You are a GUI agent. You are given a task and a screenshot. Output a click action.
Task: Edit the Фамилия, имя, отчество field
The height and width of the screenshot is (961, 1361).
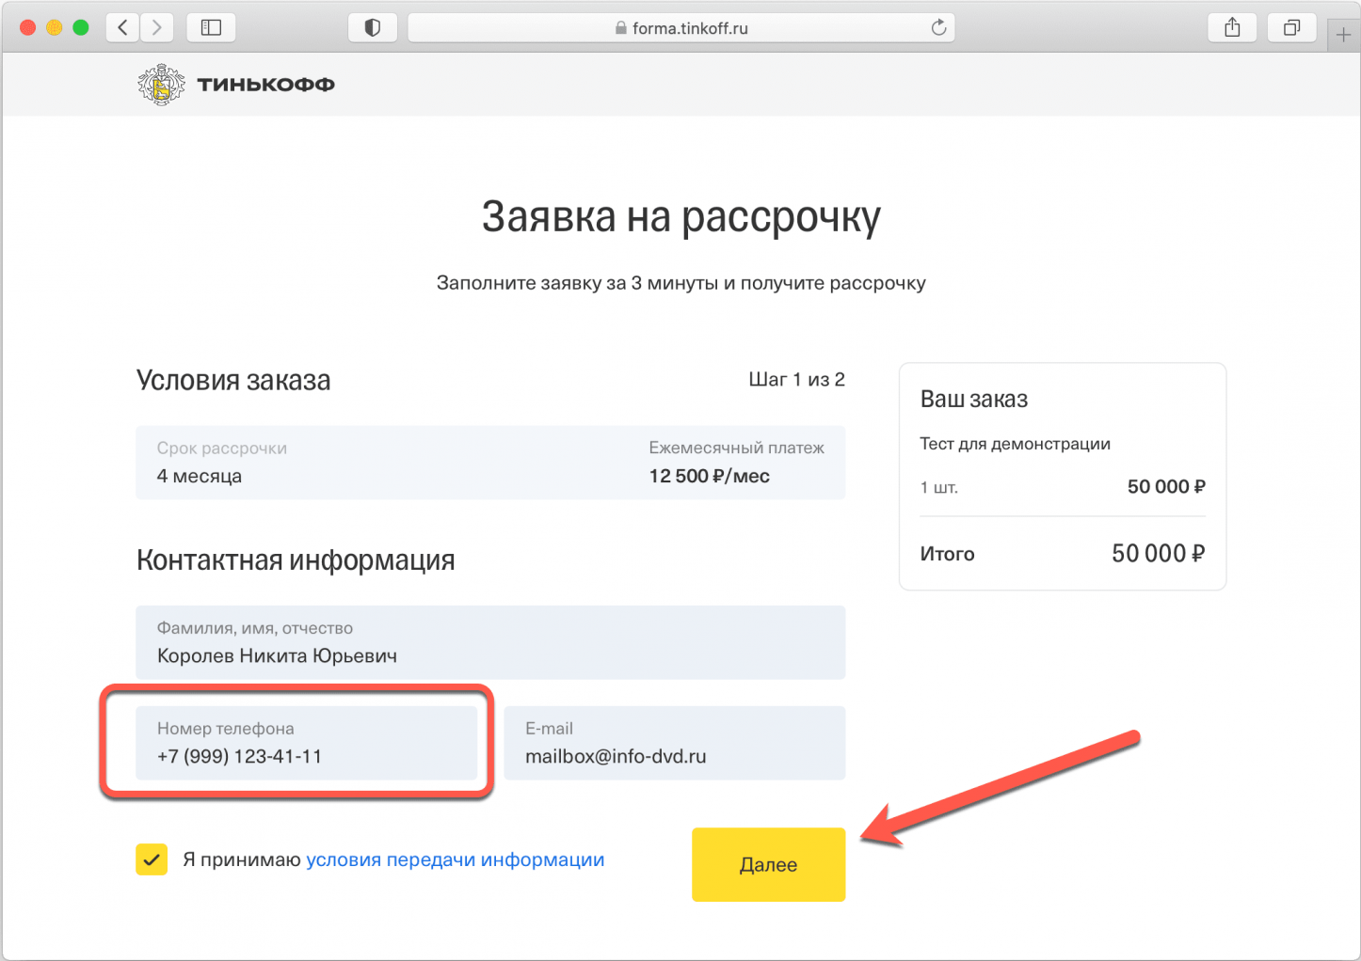click(490, 642)
